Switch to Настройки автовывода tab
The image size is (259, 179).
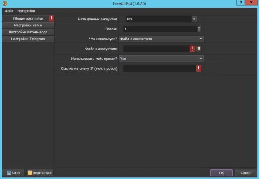28,32
